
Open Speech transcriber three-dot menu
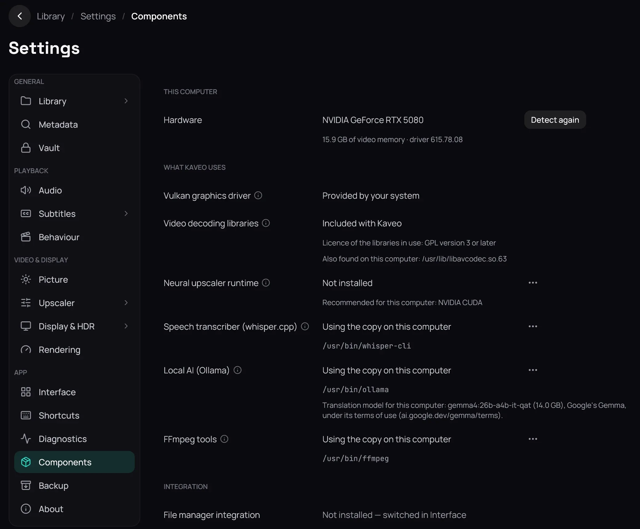(533, 326)
